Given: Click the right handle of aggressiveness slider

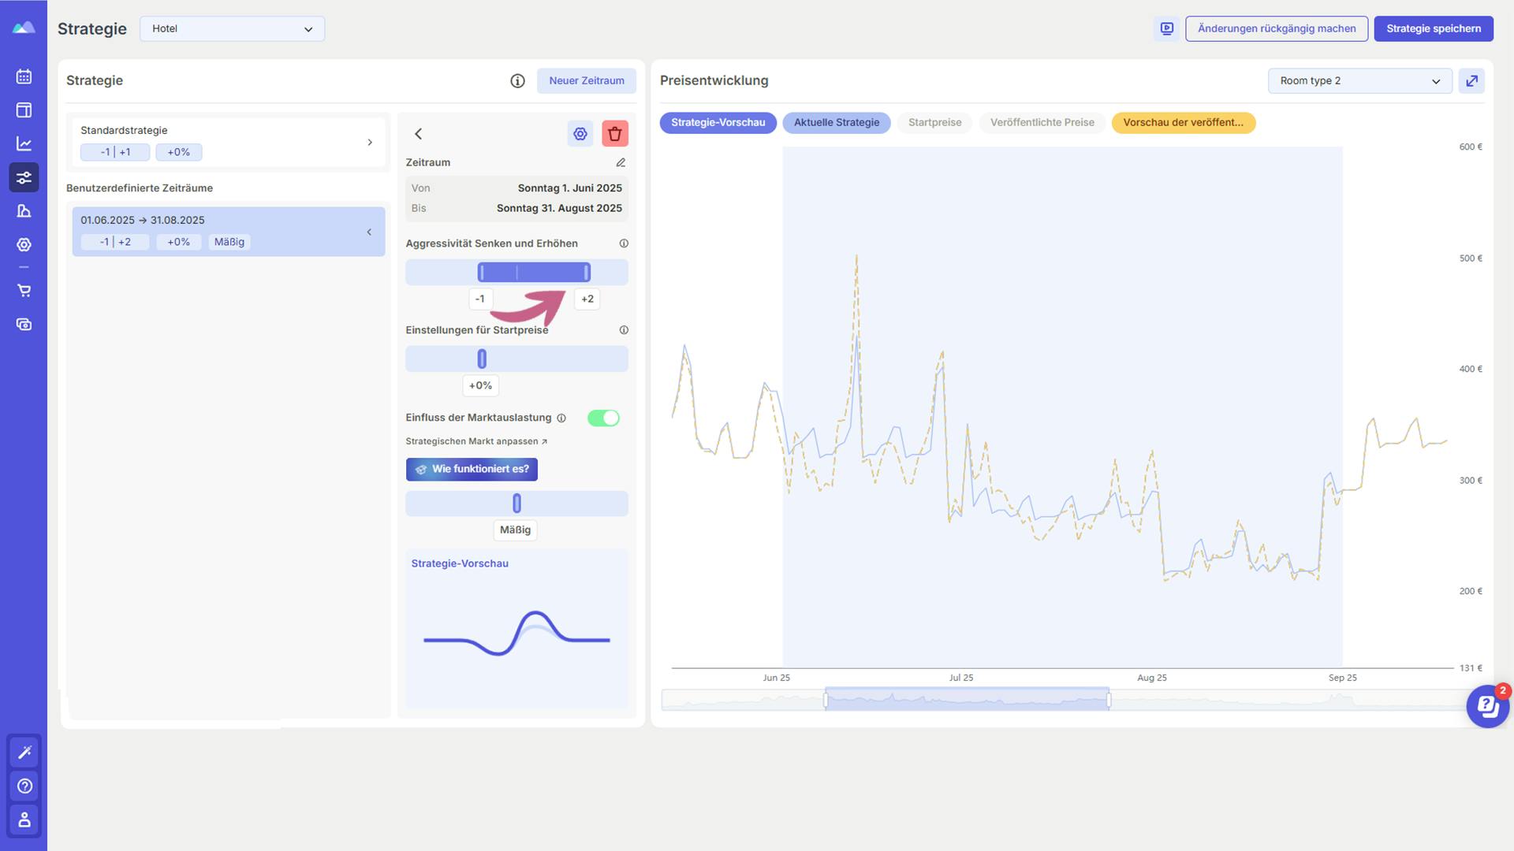Looking at the screenshot, I should [x=587, y=273].
